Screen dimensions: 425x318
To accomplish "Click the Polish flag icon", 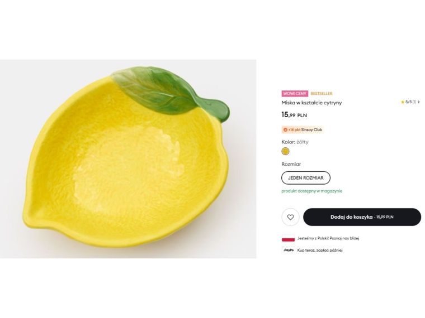I will (288, 238).
